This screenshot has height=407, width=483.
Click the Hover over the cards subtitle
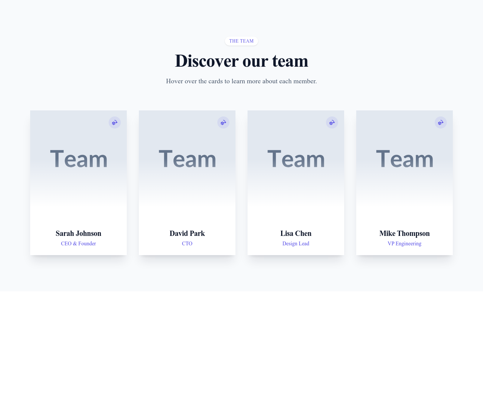tap(241, 81)
